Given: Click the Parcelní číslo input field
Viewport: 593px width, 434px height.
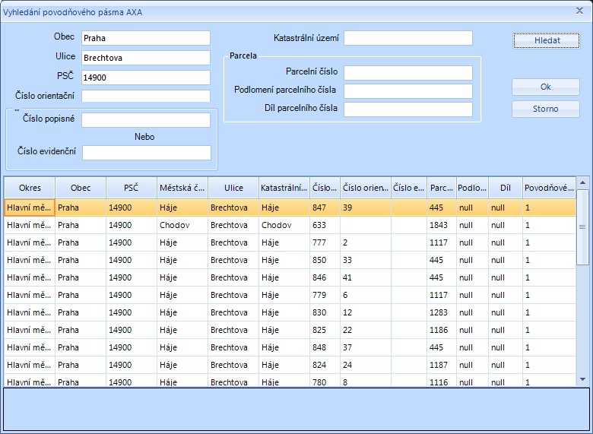Looking at the screenshot, I should [x=408, y=73].
